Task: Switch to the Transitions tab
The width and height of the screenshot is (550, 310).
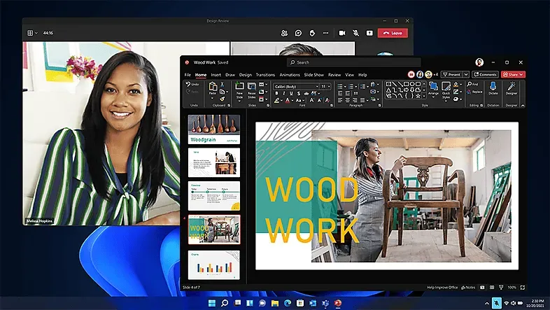Action: pyautogui.click(x=265, y=75)
